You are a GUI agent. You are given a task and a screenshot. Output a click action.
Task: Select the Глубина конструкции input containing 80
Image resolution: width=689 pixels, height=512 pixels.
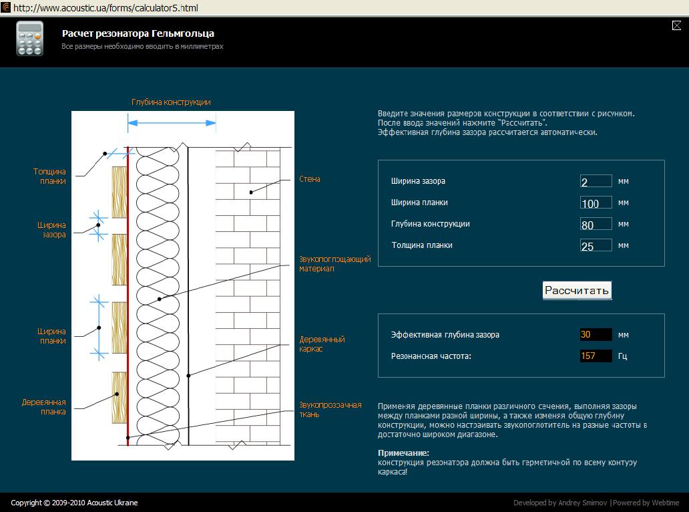(596, 224)
